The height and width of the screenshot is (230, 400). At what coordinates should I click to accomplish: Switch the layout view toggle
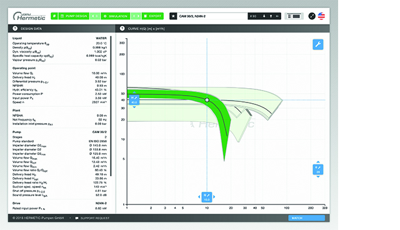click(x=294, y=16)
